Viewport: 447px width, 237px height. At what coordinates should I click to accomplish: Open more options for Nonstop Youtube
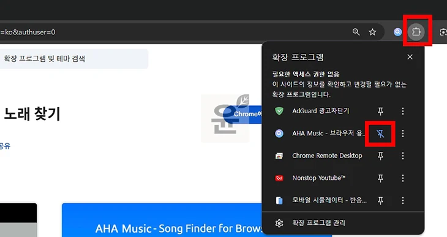click(403, 178)
